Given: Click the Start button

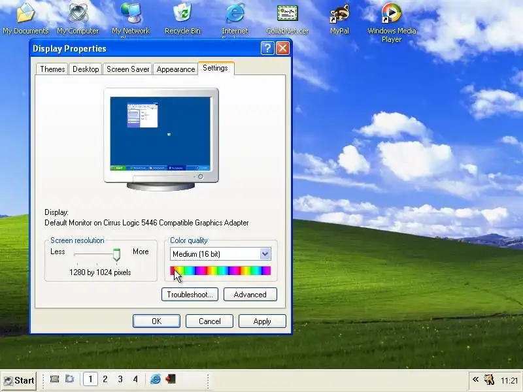Looking at the screenshot, I should pyautogui.click(x=19, y=380).
